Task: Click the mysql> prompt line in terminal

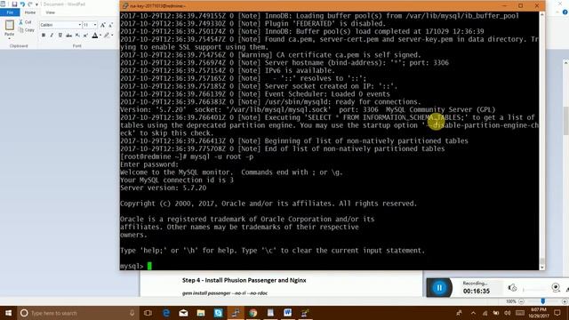Action: click(x=136, y=266)
